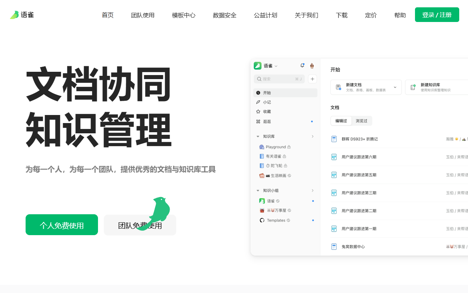Click the Playground knowledge base icon
468x293 pixels.
pos(262,147)
